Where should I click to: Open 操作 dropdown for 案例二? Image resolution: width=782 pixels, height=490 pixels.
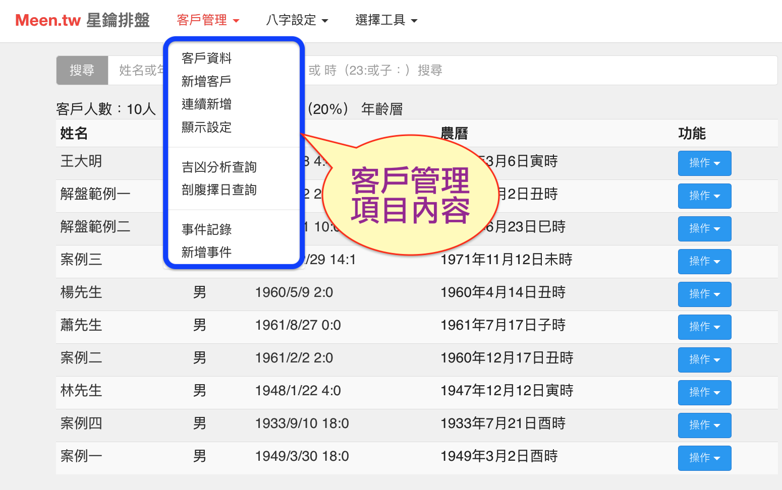coord(704,360)
